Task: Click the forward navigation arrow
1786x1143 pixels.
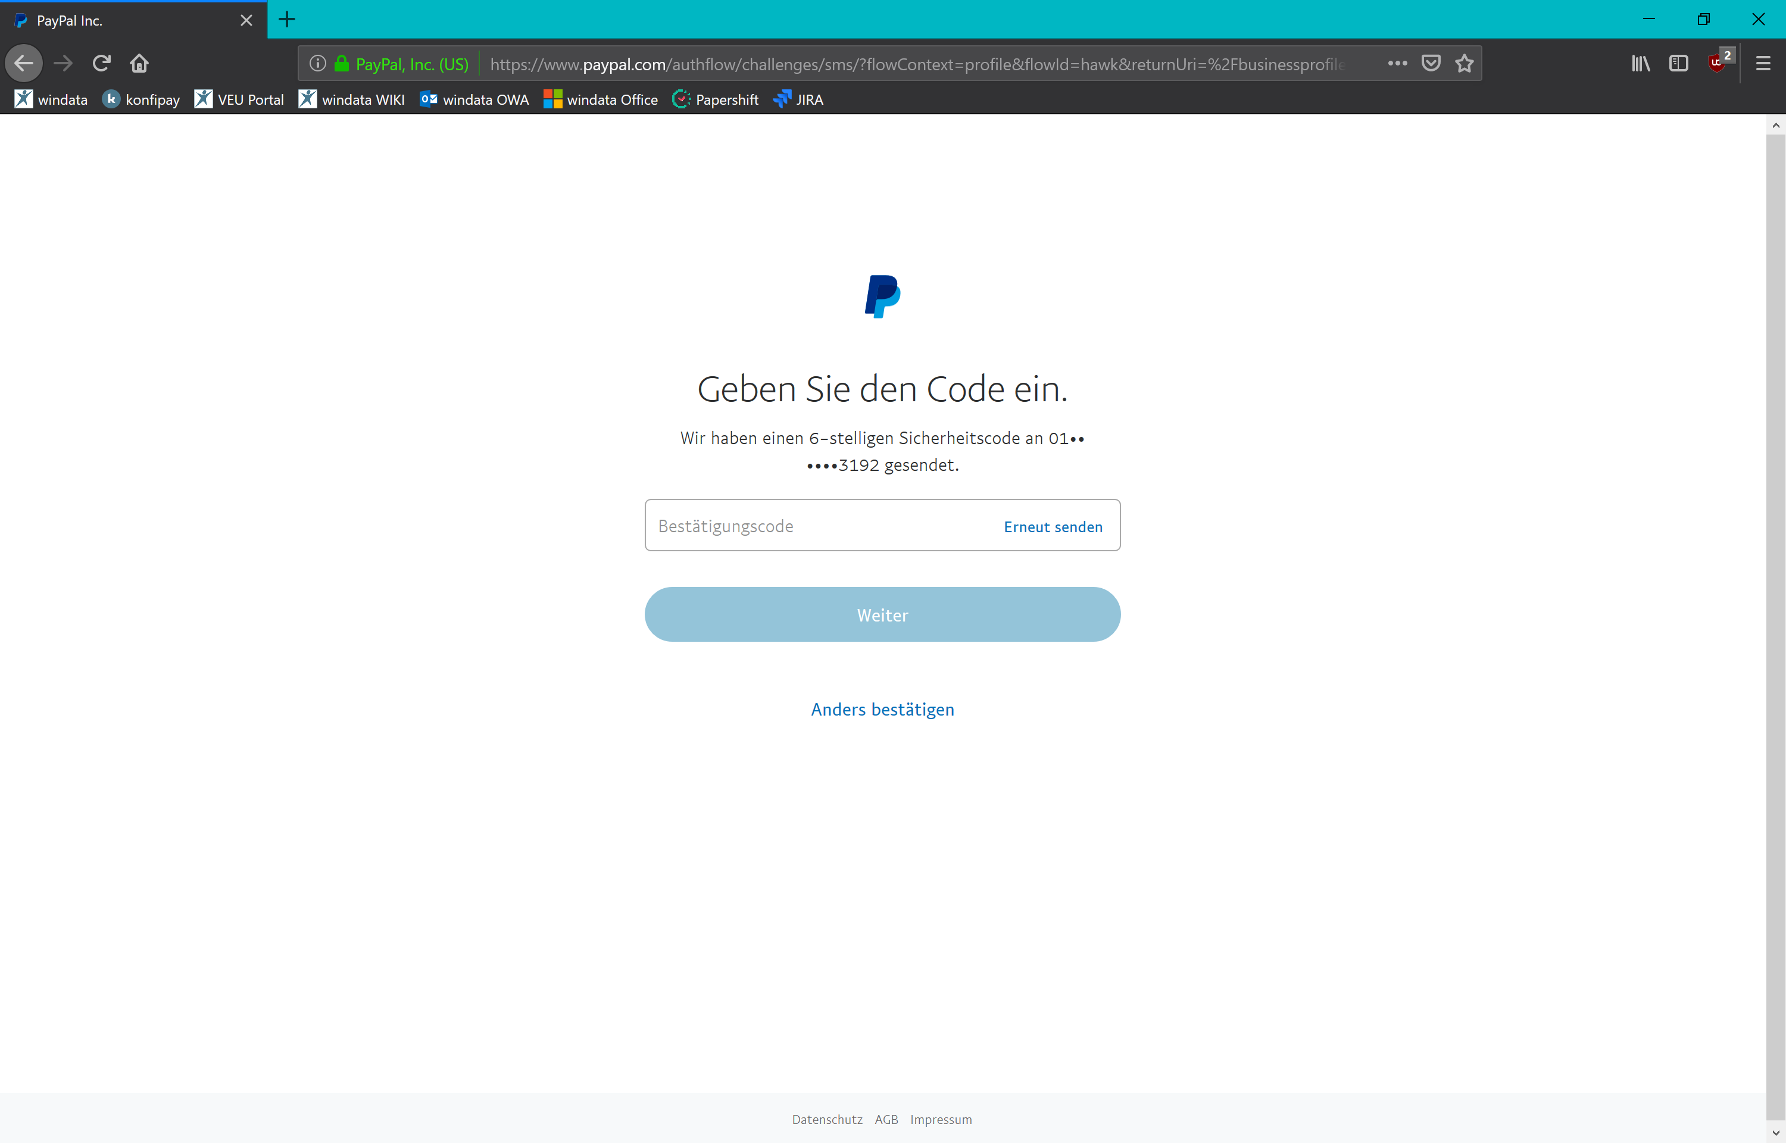Action: [x=63, y=63]
